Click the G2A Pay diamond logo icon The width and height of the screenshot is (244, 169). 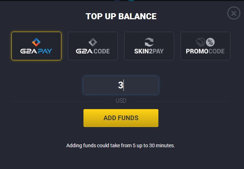tap(36, 42)
